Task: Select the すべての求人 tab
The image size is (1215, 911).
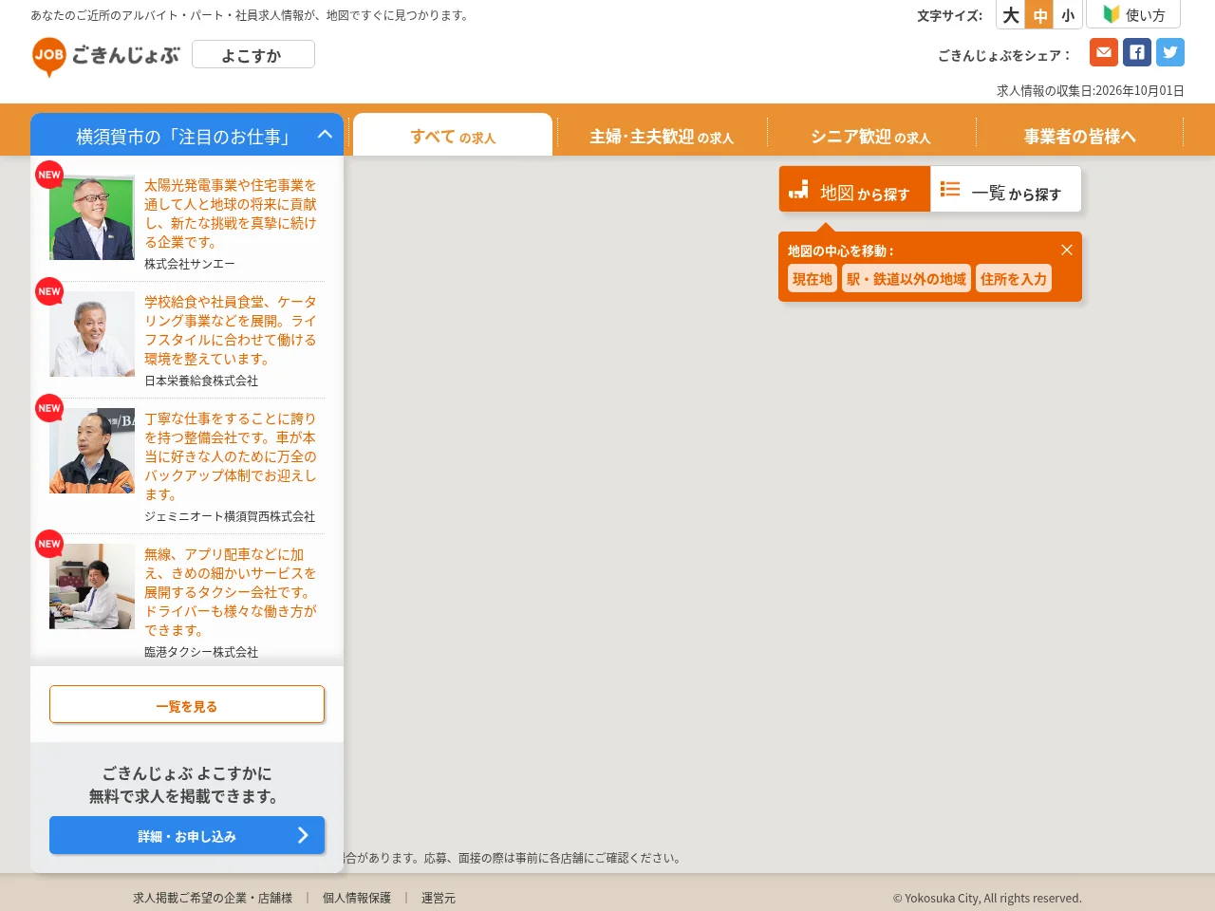Action: pos(453,136)
